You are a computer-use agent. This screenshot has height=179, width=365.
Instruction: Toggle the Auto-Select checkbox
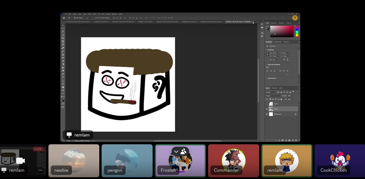(x=75, y=18)
